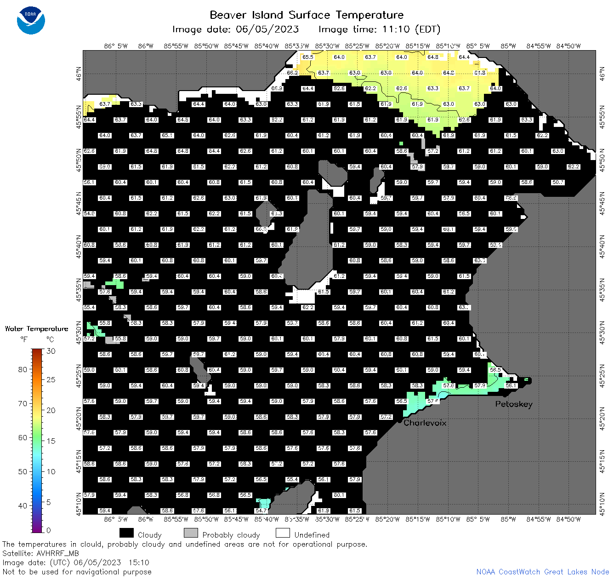This screenshot has height=579, width=614.
Task: Click the 'Satellite: AVHRRF_MB' line
Action: tap(40, 554)
